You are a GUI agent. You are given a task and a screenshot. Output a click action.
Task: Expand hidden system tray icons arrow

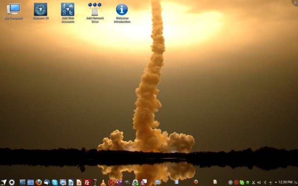tap(276, 182)
